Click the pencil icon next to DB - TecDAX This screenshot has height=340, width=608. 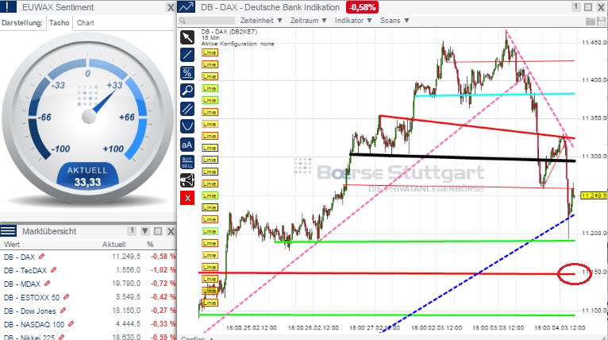tap(53, 270)
